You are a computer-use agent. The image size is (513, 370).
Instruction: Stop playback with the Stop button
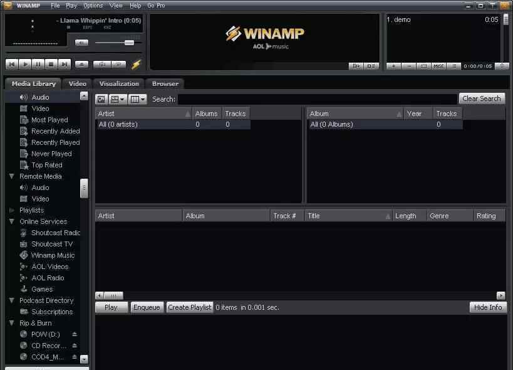pos(51,64)
